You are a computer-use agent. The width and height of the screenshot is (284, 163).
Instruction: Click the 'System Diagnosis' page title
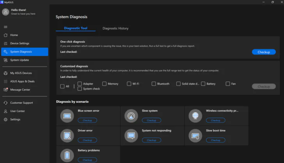pyautogui.click(x=71, y=17)
